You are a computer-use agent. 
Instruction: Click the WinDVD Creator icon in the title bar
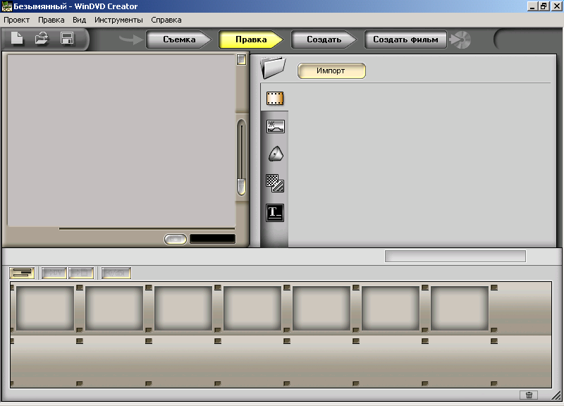pos(7,6)
